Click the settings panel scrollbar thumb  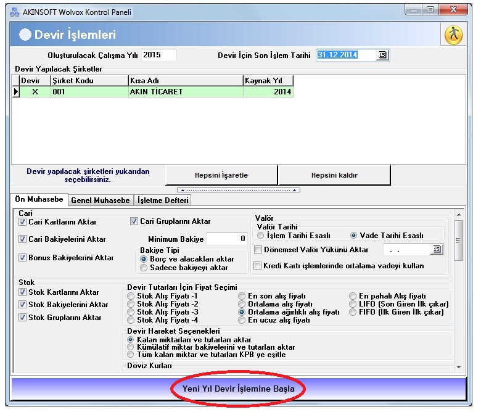pos(459,241)
